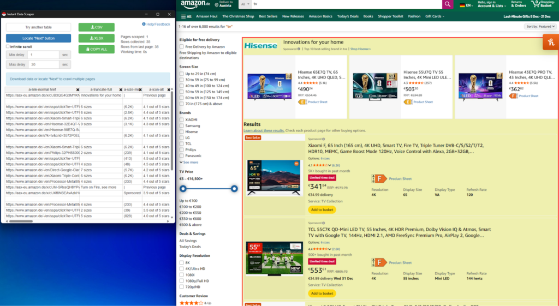
Task: Tick the 4K/Ultra HD resolution checkbox
Action: tap(182, 268)
